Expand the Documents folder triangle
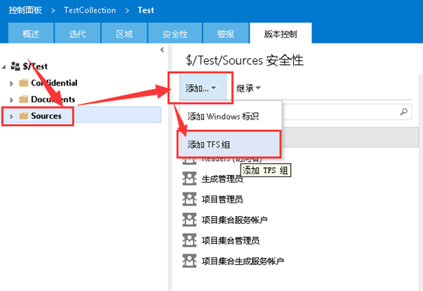The width and height of the screenshot is (423, 291). tap(11, 100)
